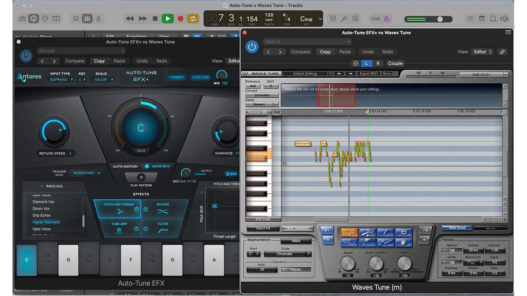Viewport: 527px width, 296px height.
Task: Open the List Editors icon in Logic's control bar
Action: pos(470,18)
